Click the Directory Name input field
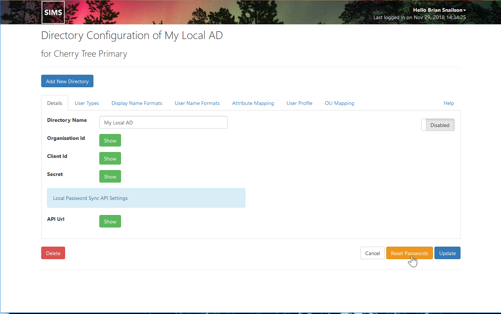The image size is (501, 314). point(163,123)
